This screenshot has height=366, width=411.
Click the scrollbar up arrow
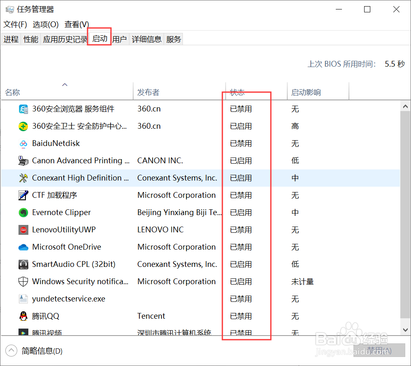pyautogui.click(x=405, y=107)
